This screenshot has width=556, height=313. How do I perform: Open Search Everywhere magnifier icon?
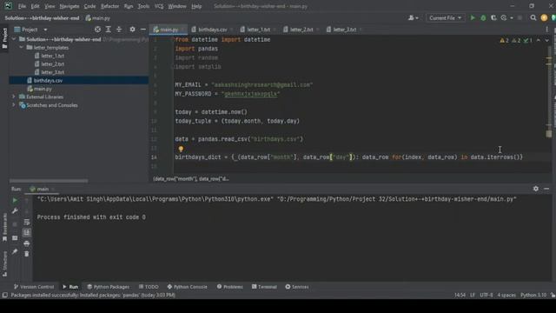pyautogui.click(x=533, y=17)
